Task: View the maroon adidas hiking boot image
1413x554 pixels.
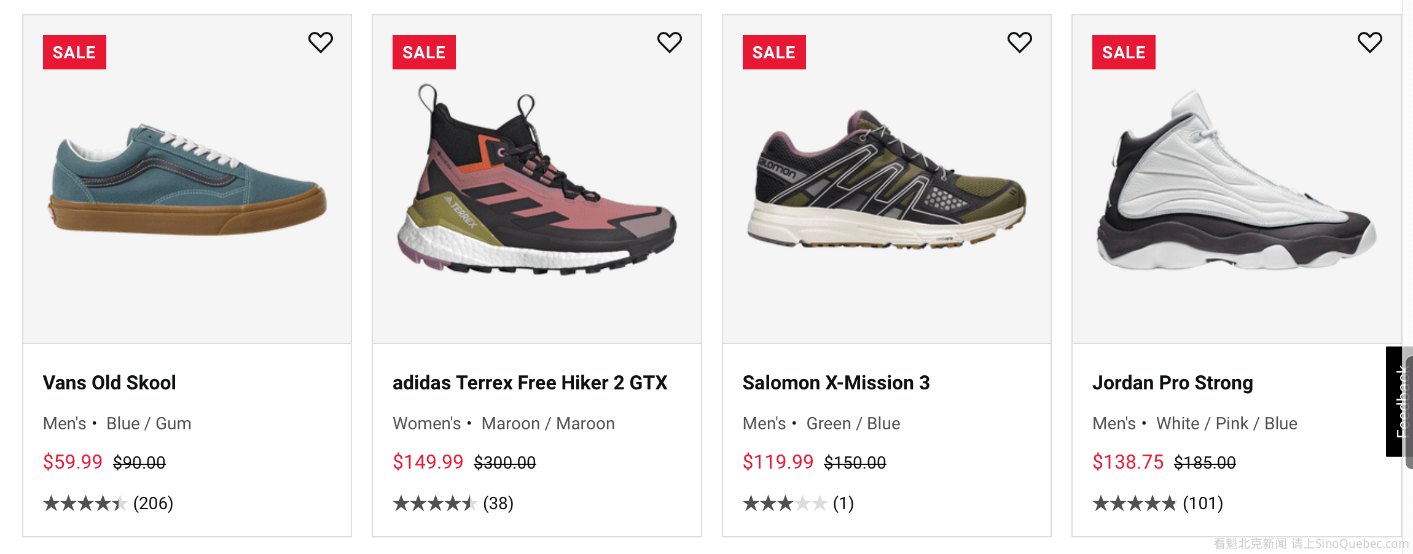Action: pyautogui.click(x=536, y=181)
